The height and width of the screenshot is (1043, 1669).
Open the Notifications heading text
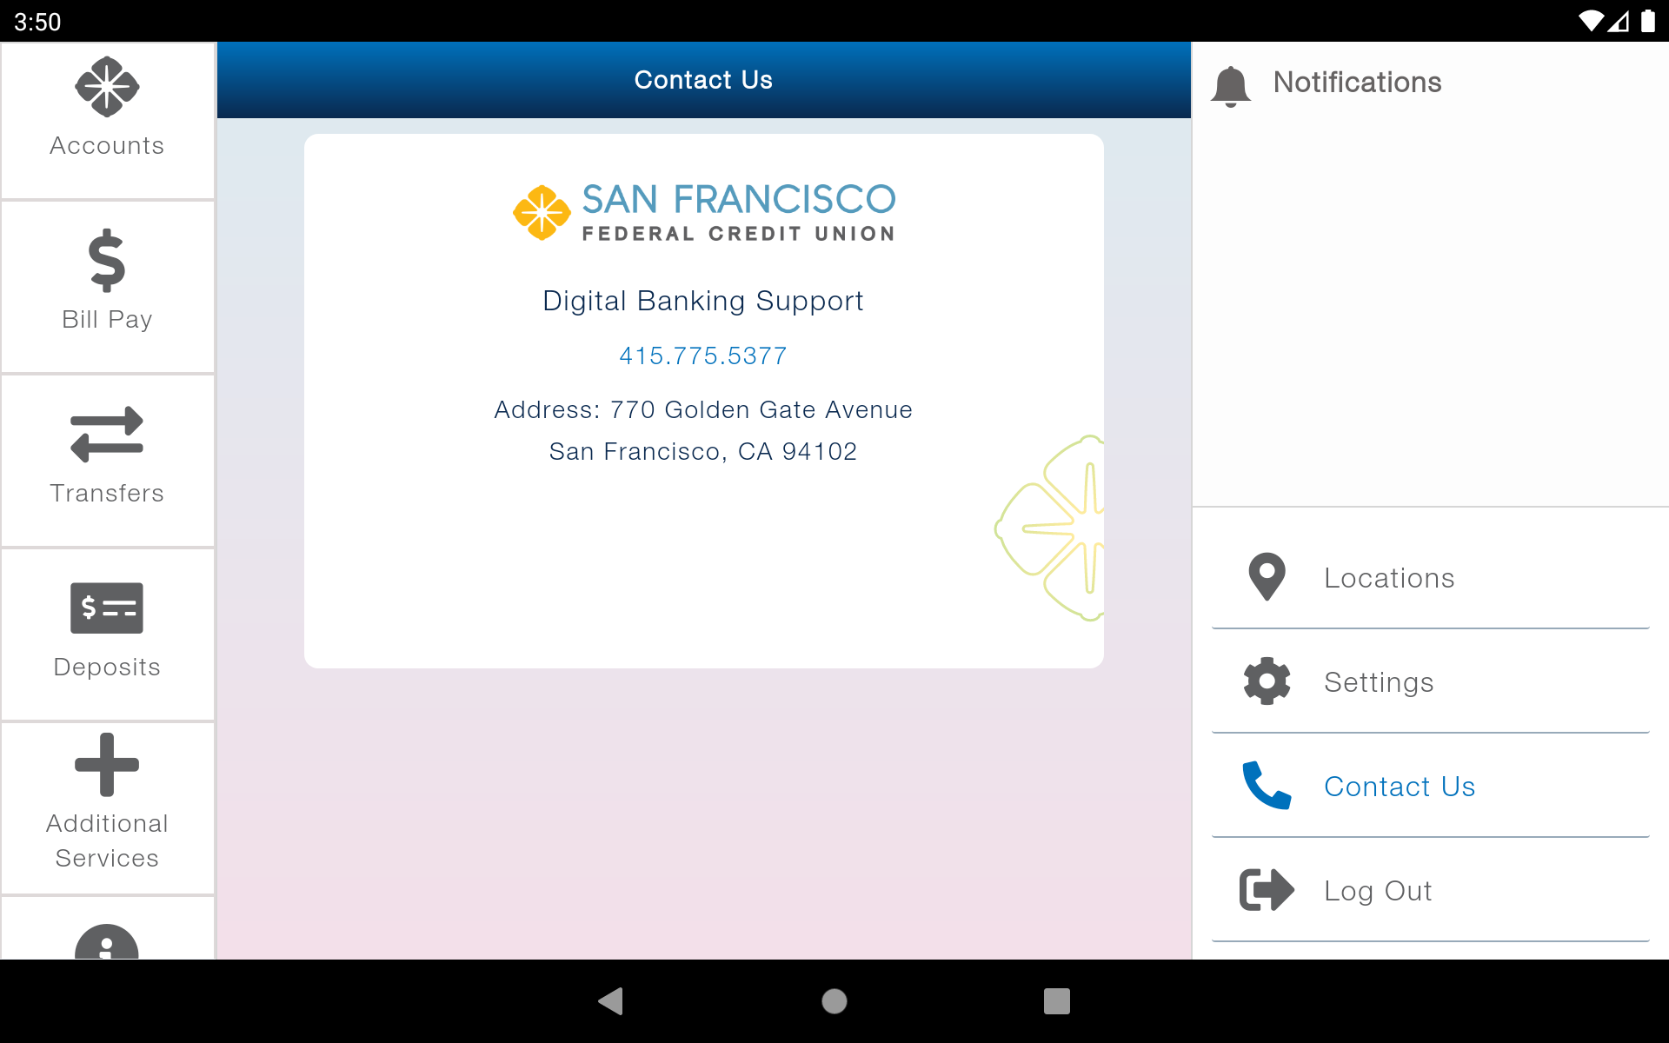tap(1357, 83)
